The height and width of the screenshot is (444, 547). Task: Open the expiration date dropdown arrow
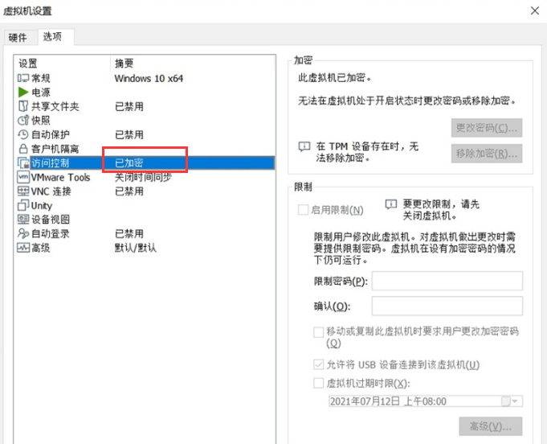pos(516,401)
